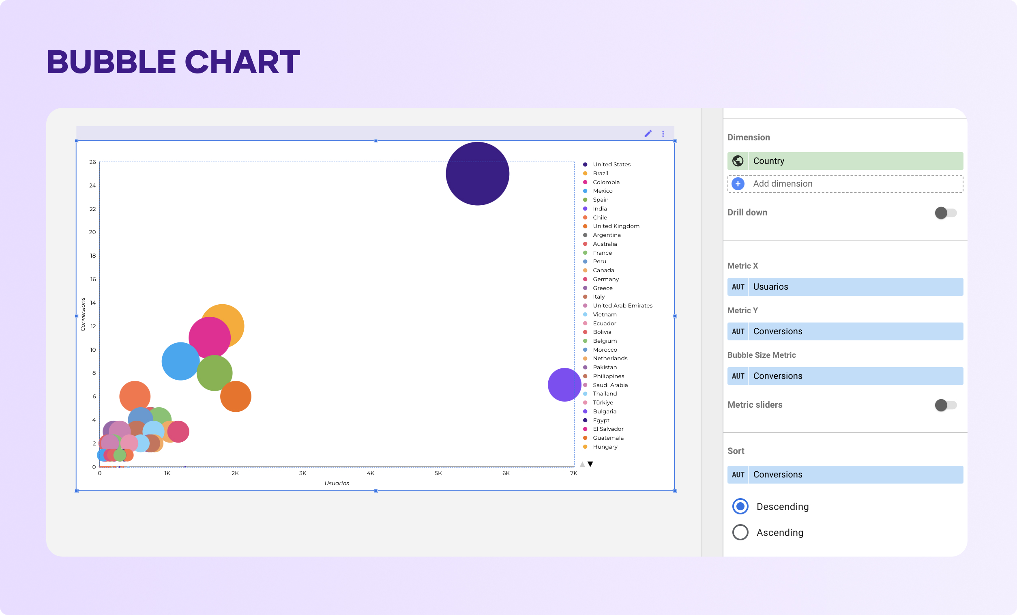Click the Peru legend entry
Viewport: 1017px width, 615px height.
(x=595, y=261)
